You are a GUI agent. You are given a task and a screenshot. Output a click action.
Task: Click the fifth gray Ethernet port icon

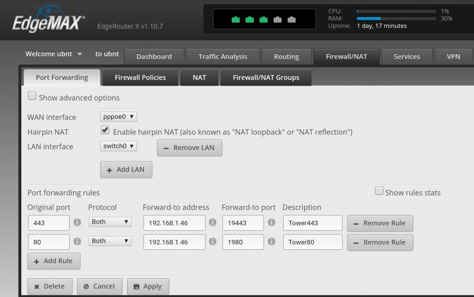click(292, 19)
